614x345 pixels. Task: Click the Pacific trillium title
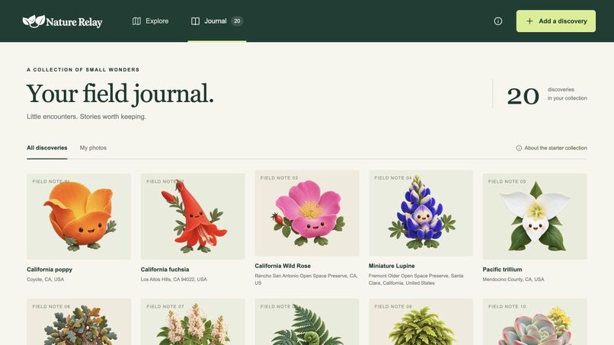[x=502, y=270]
